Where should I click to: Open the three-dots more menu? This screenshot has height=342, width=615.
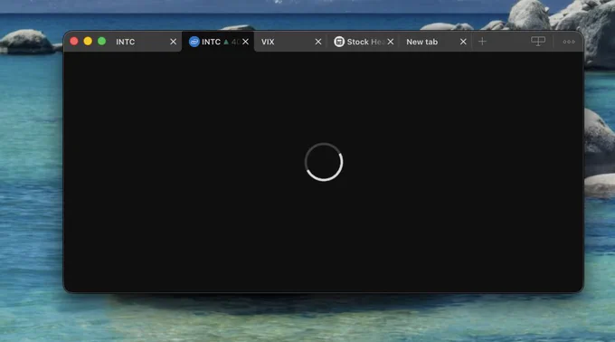pyautogui.click(x=569, y=42)
